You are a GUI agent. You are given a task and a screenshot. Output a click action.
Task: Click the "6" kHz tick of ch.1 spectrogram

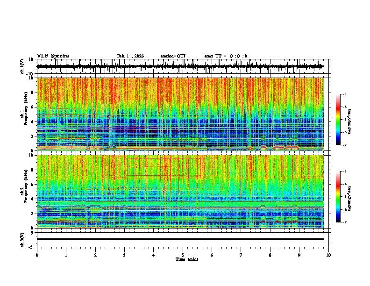(32, 107)
